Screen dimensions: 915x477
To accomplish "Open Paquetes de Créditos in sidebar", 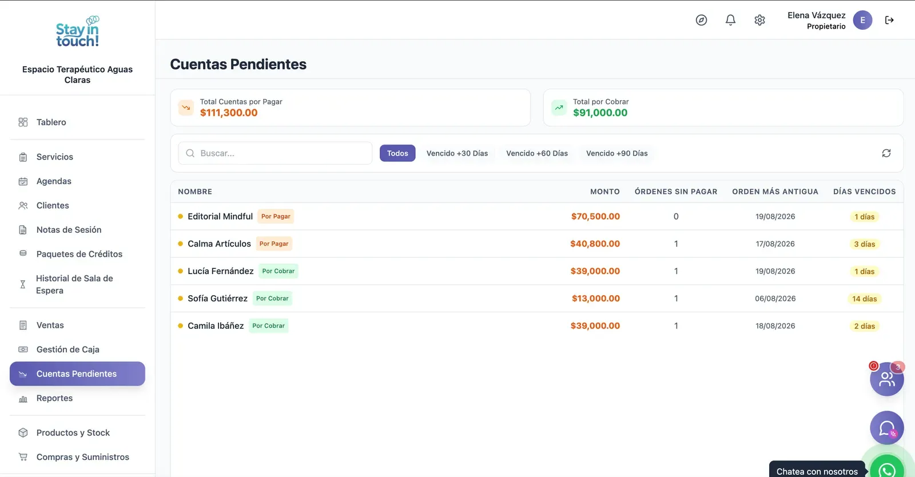I will tap(77, 254).
